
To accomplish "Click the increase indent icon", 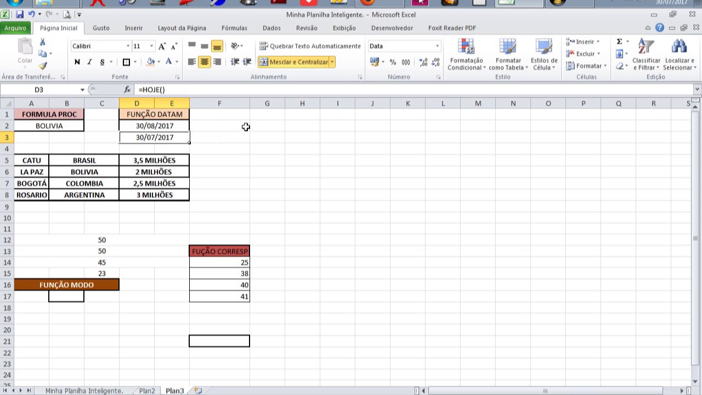I will coord(247,62).
